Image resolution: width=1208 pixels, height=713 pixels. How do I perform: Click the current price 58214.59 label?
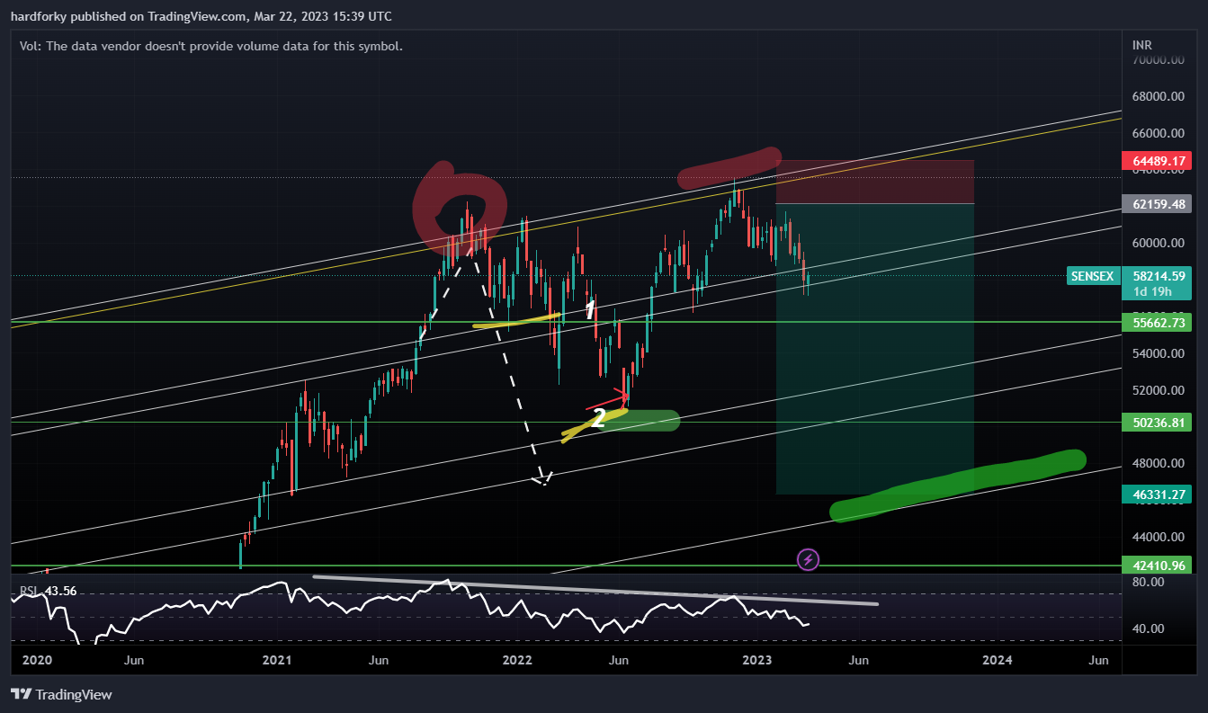click(1157, 276)
